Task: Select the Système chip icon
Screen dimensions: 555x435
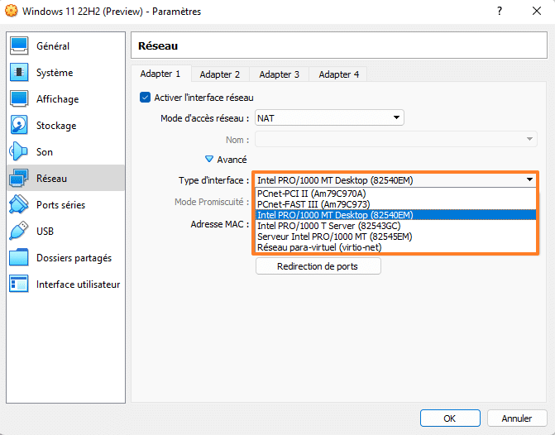Action: (x=20, y=73)
